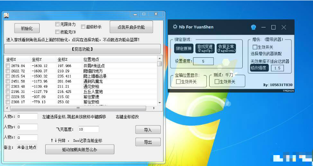The width and height of the screenshot is (313, 166).
Task: Click the horizontal scrollbar right arrow
Action: [x=154, y=108]
